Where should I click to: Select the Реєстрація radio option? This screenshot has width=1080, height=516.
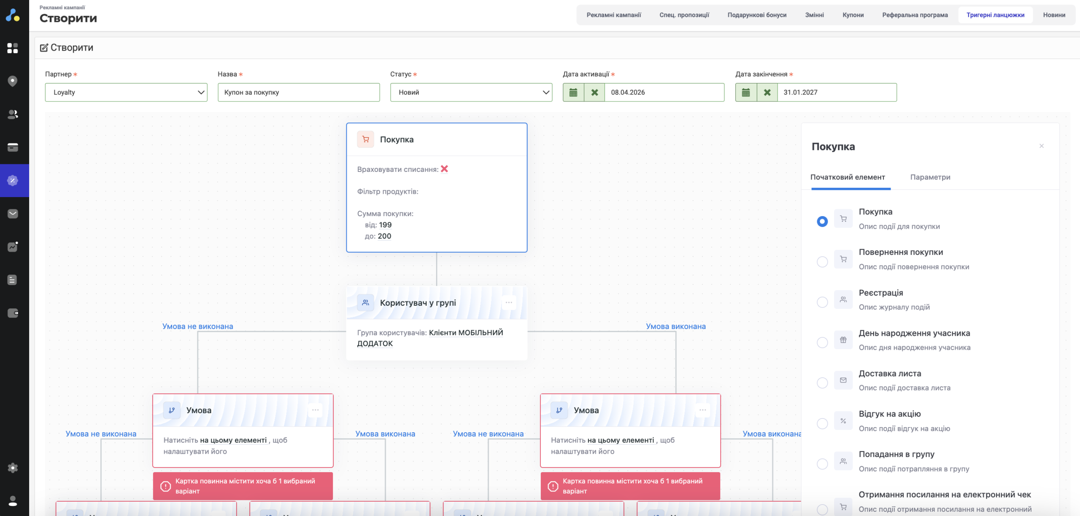(x=822, y=302)
